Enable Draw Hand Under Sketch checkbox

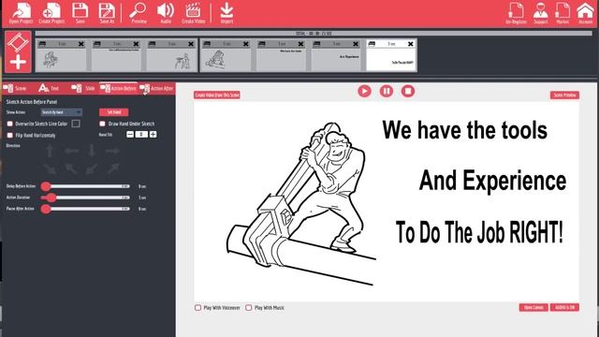click(102, 124)
